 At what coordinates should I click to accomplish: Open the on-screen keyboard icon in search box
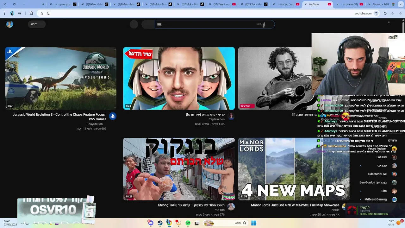click(159, 24)
